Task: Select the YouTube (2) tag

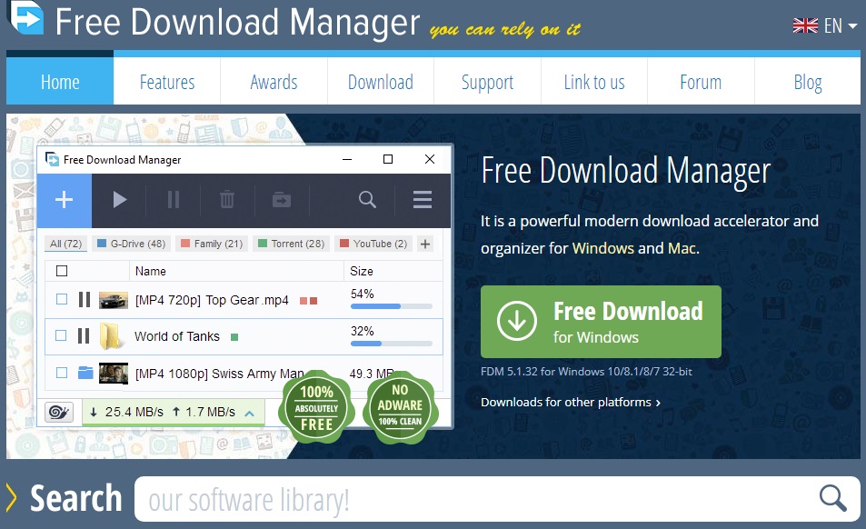Action: tap(373, 244)
